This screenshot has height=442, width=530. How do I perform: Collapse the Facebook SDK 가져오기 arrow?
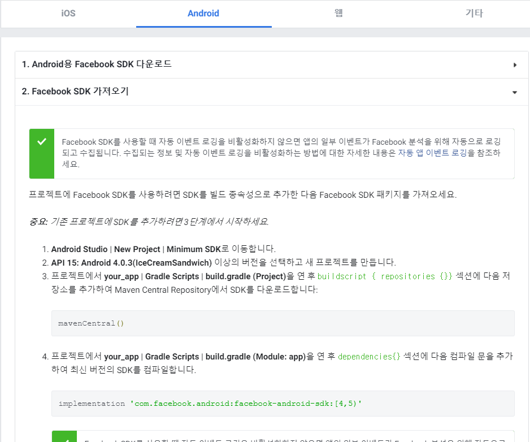click(x=515, y=92)
